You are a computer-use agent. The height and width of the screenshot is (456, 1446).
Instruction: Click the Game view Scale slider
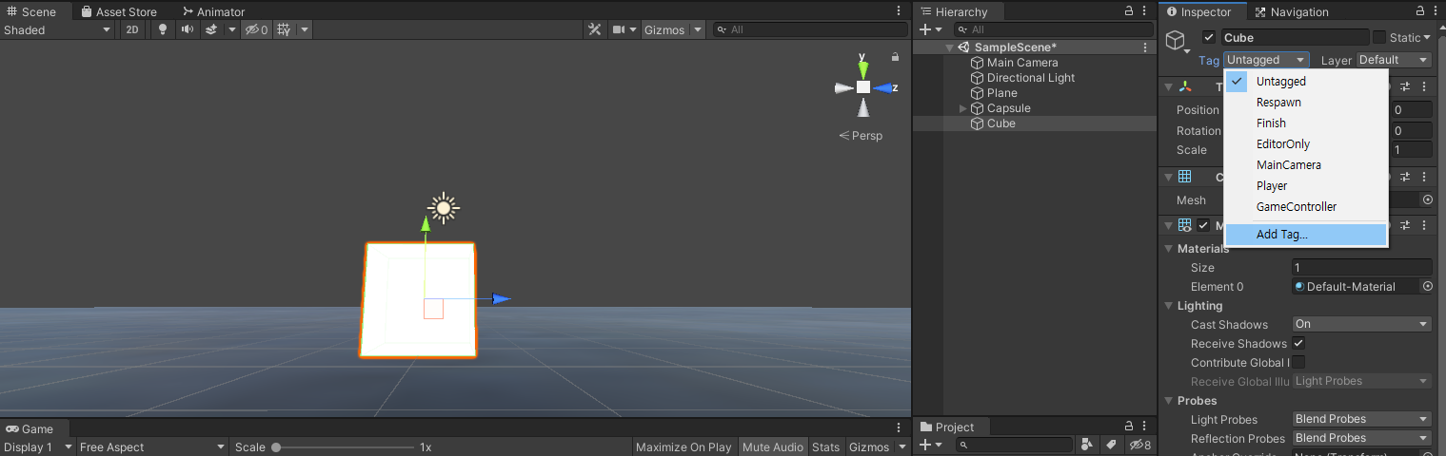(x=343, y=447)
